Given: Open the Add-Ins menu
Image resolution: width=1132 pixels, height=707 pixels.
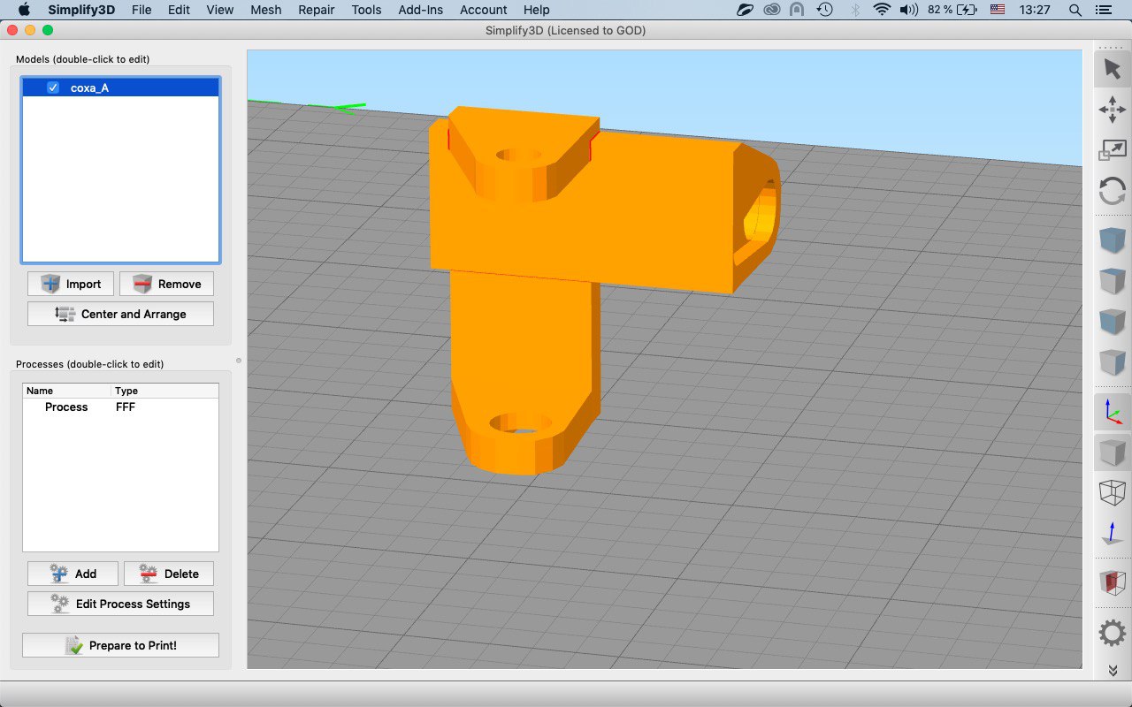Looking at the screenshot, I should [x=421, y=10].
